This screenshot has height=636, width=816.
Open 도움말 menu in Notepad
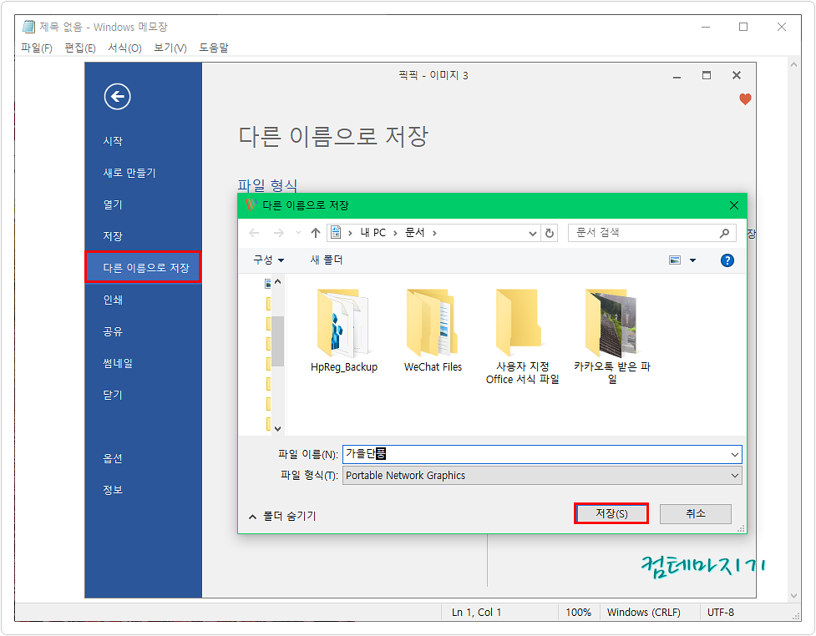pyautogui.click(x=213, y=48)
